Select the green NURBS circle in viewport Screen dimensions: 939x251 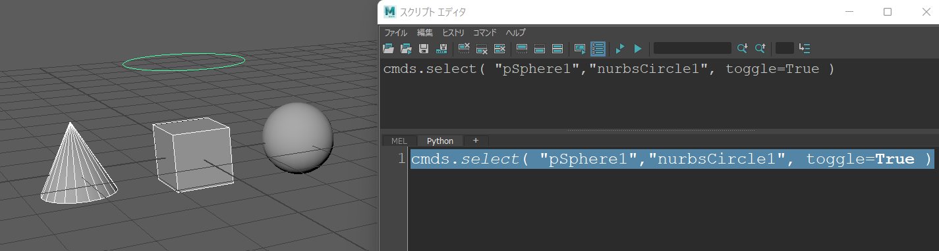(184, 62)
